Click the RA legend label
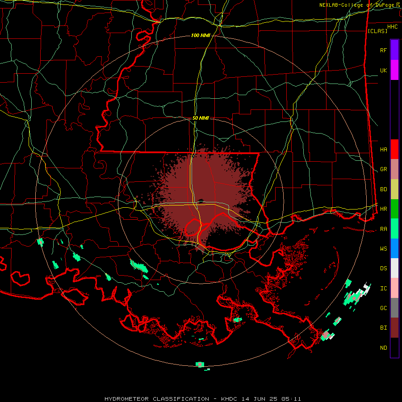 point(383,229)
